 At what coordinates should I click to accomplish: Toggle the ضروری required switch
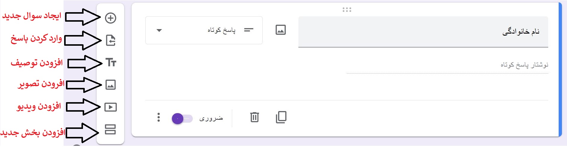point(182,118)
